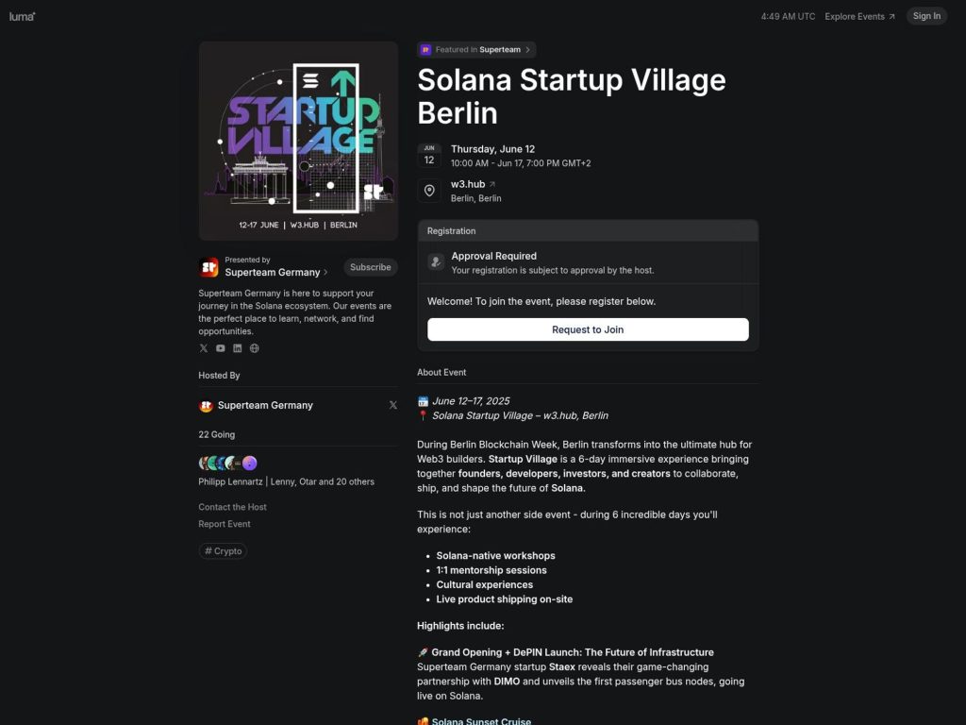This screenshot has height=725, width=966.
Task: Click the About Event section heading
Action: pyautogui.click(x=441, y=372)
